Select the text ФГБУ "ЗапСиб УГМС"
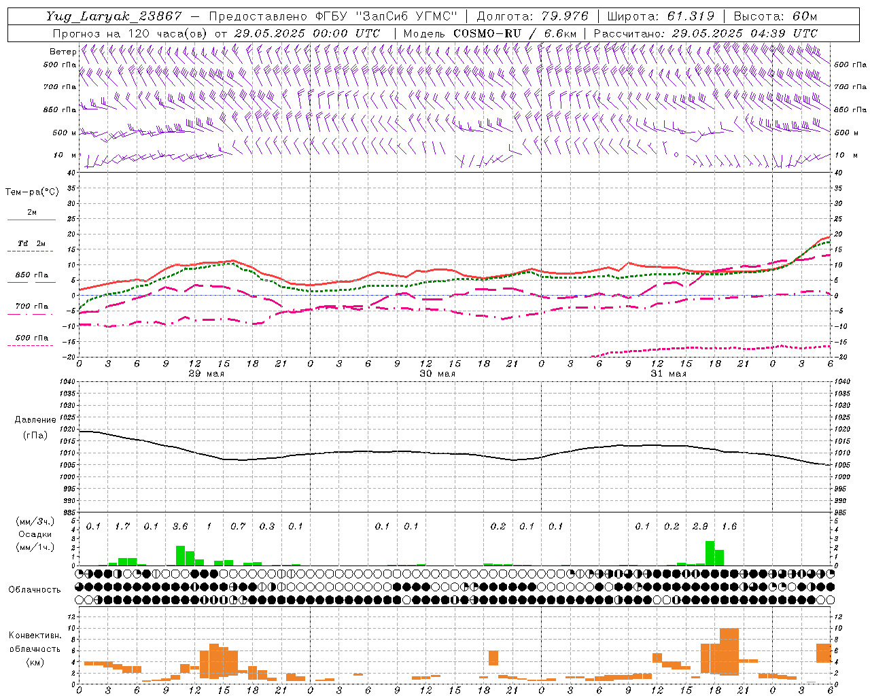 (386, 16)
